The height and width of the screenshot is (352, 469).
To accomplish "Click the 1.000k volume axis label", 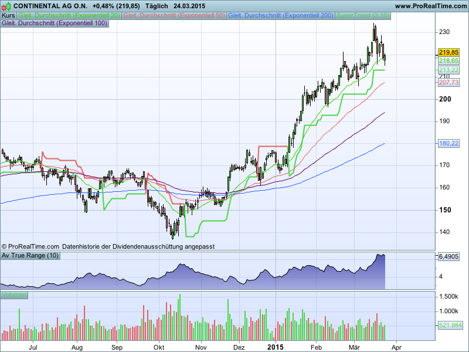I will (x=448, y=312).
